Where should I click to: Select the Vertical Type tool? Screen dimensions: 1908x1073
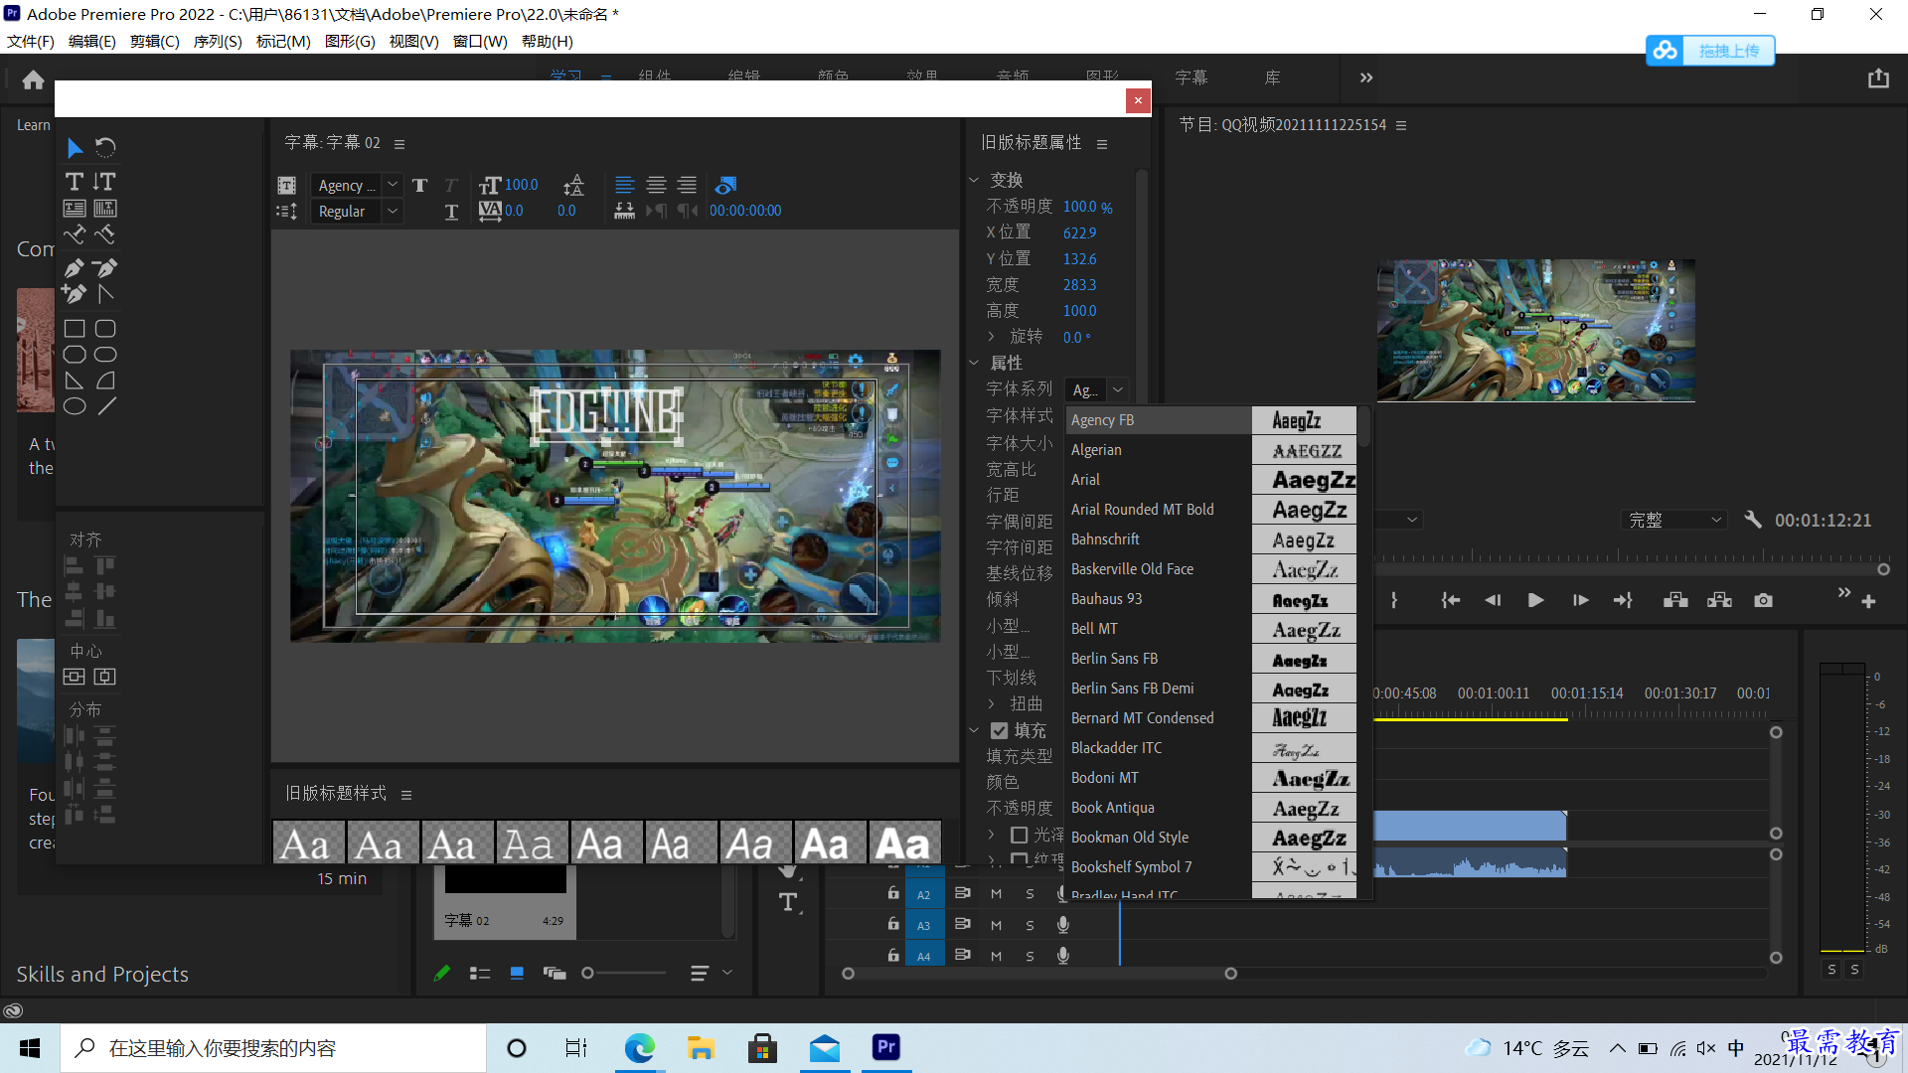(104, 181)
